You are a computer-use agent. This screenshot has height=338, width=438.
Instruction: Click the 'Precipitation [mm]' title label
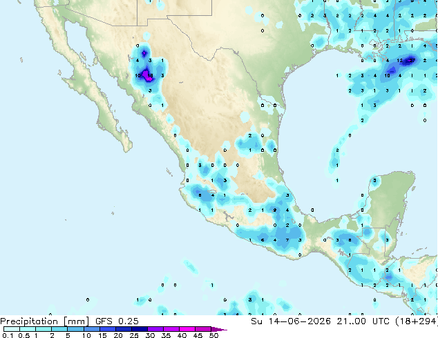[x=44, y=321]
